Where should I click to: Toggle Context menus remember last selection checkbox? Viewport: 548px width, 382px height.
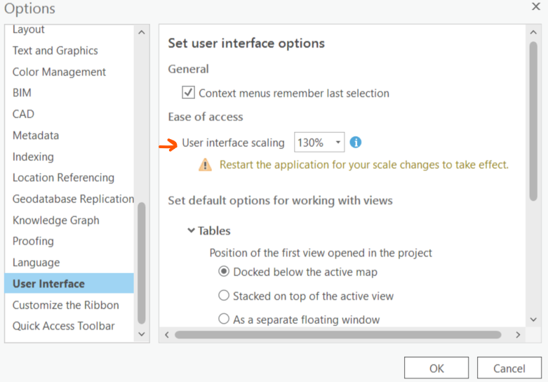point(188,93)
